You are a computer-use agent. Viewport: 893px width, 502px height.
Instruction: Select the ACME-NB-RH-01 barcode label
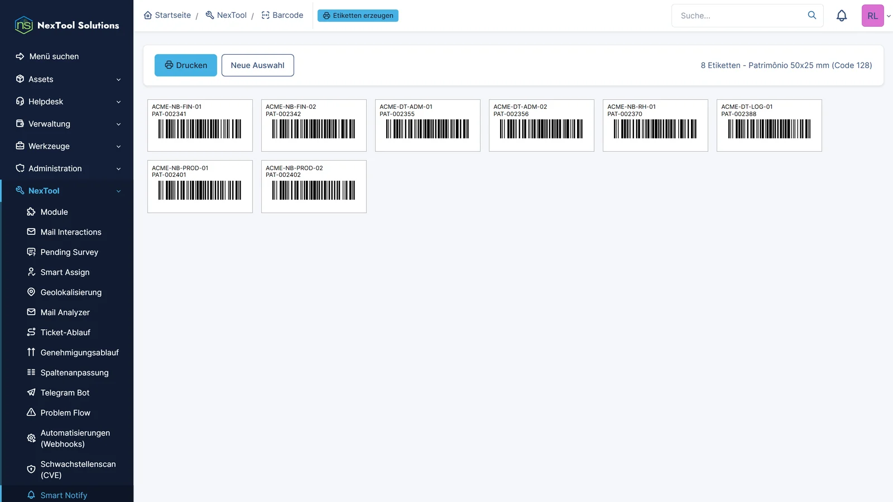click(x=655, y=126)
